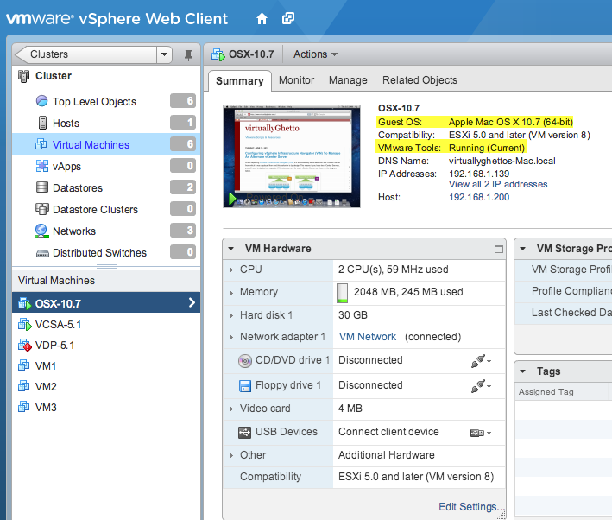Switch to the Summary tab
The image size is (612, 520).
click(x=240, y=81)
